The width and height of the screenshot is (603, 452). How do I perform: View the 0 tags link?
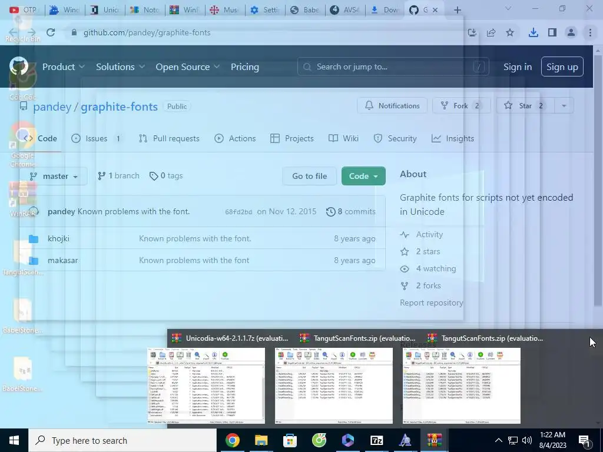(x=166, y=175)
